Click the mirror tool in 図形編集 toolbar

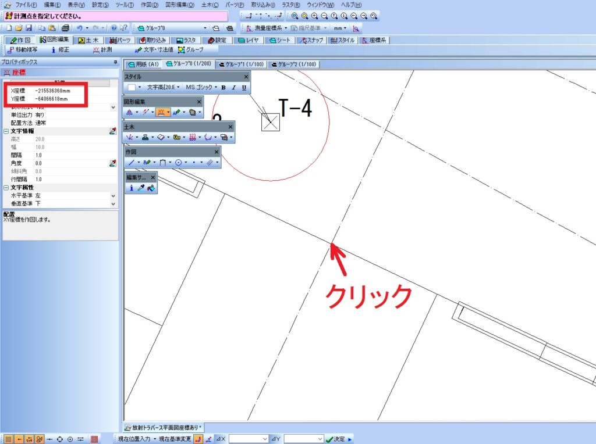point(130,112)
